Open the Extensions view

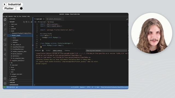click(x=5, y=39)
